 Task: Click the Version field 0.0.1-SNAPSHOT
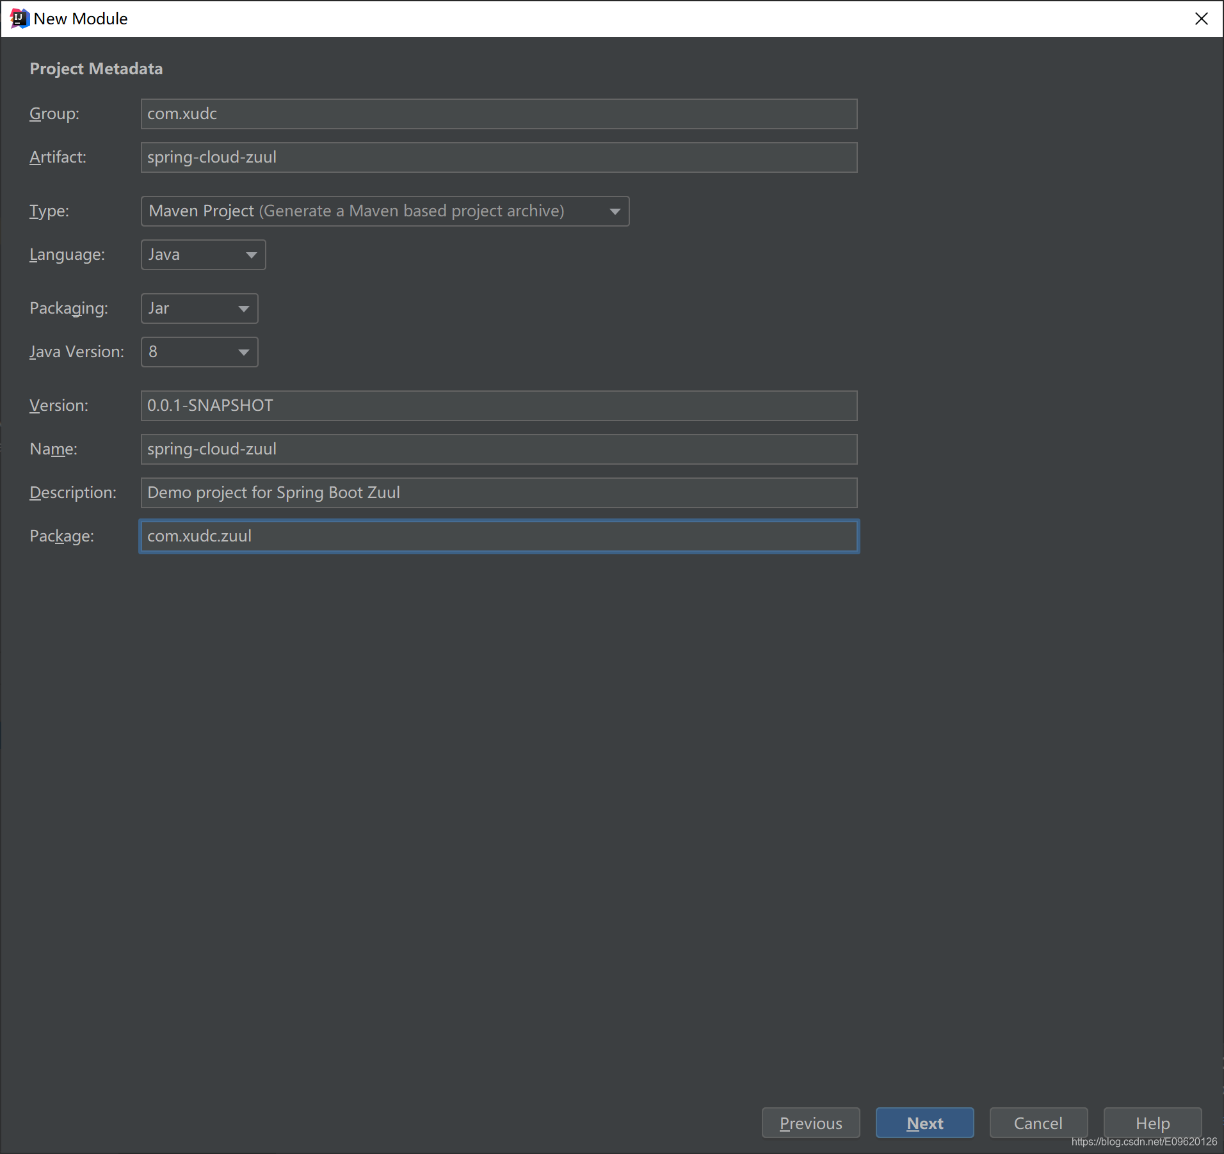tap(499, 406)
